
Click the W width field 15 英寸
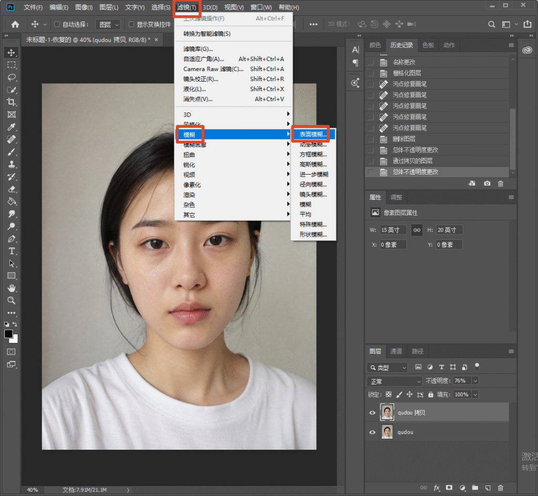pyautogui.click(x=393, y=230)
